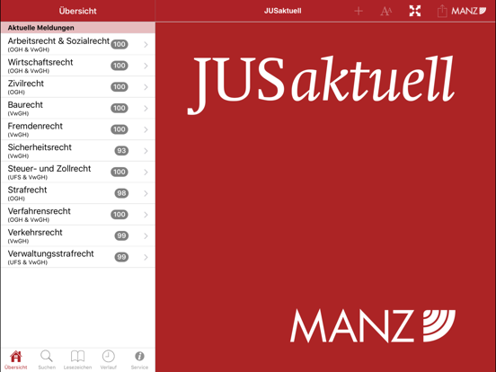Expand chevron on Baurecht row
The width and height of the screenshot is (496, 372).
(x=146, y=108)
